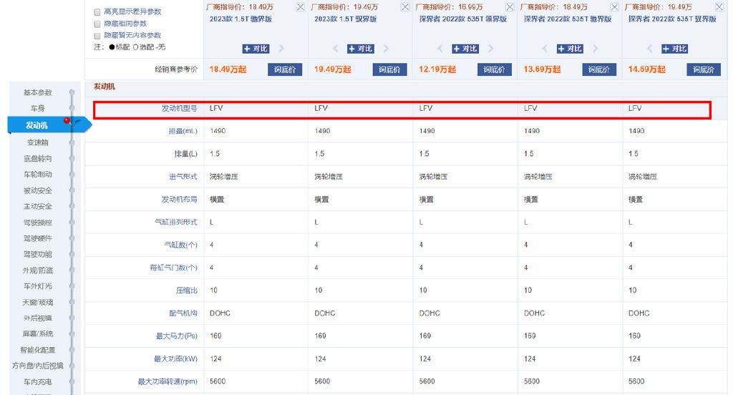Open 探界者 2022款 535T 领界版 link

coord(463,19)
